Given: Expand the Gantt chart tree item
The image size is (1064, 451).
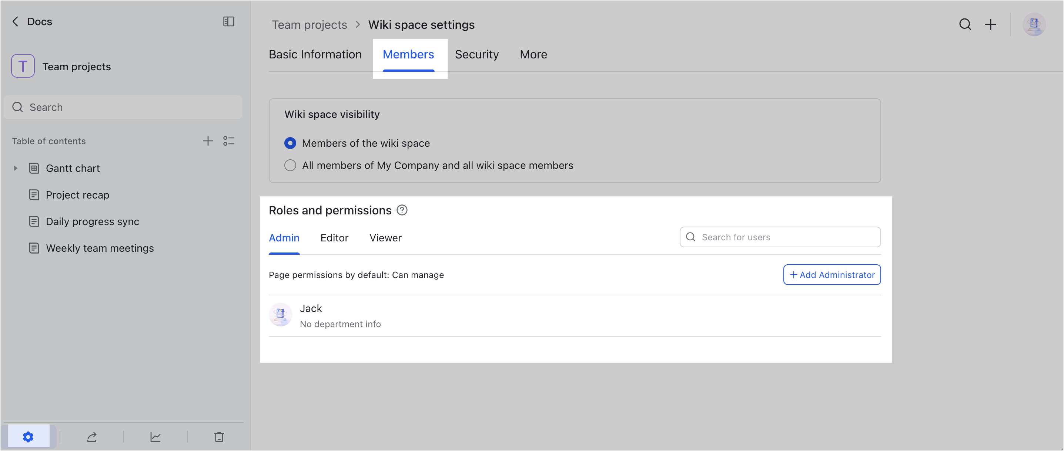Looking at the screenshot, I should [x=15, y=168].
